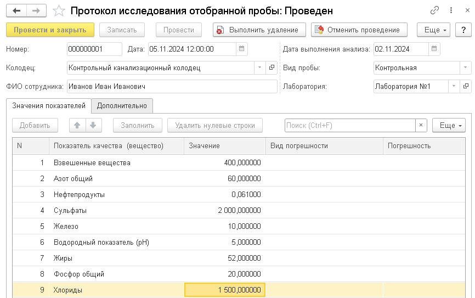Open the Лаборатория item form icon
This screenshot has width=475, height=298.
(466, 86)
